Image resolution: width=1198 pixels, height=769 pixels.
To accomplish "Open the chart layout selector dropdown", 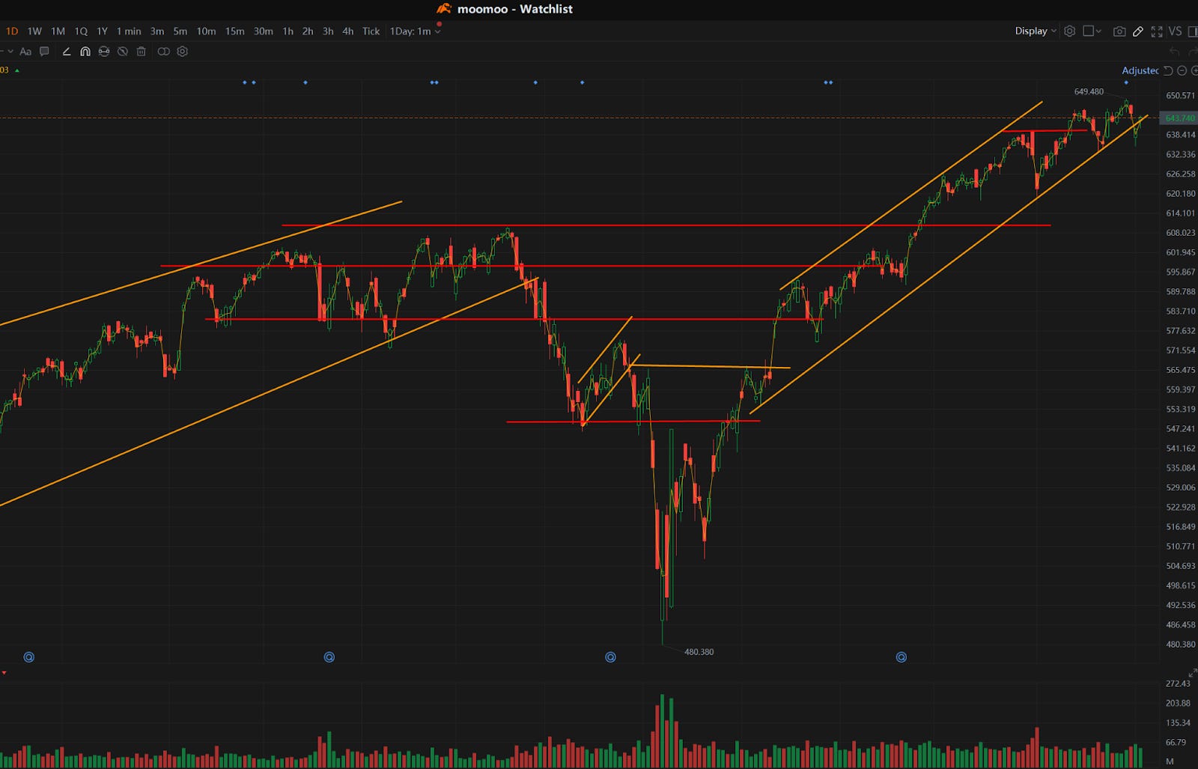I will (1092, 31).
